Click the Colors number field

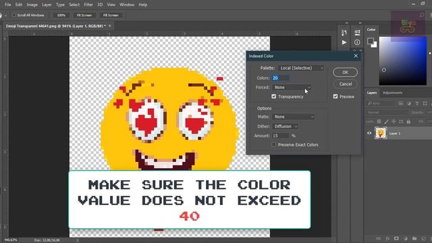[281, 78]
